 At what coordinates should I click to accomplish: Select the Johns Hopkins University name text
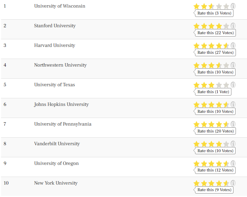[61, 105]
